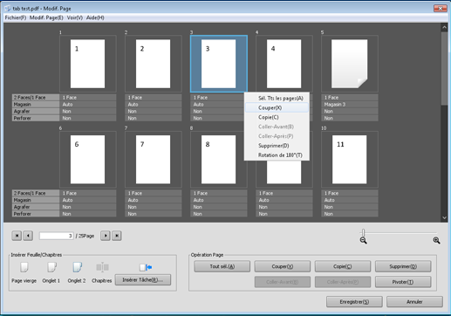Click the current page number field
This screenshot has height=316, width=451.
[57, 236]
